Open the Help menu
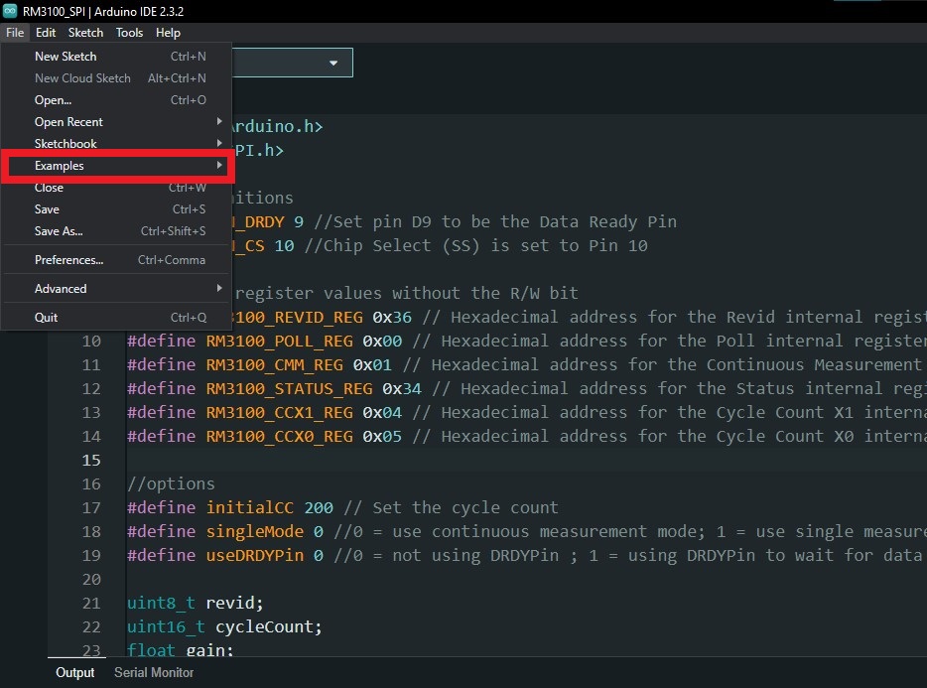 point(168,33)
